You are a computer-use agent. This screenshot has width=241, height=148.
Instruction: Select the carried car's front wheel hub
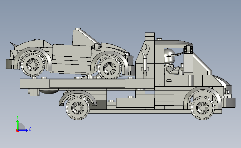(x=110, y=69)
